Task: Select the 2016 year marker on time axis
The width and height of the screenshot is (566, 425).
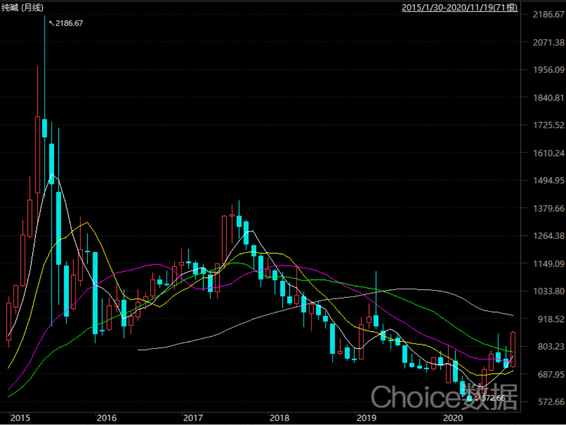Action: 107,418
